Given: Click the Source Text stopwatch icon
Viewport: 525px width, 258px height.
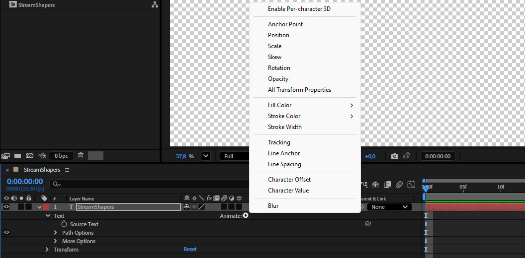Looking at the screenshot, I should pyautogui.click(x=64, y=224).
